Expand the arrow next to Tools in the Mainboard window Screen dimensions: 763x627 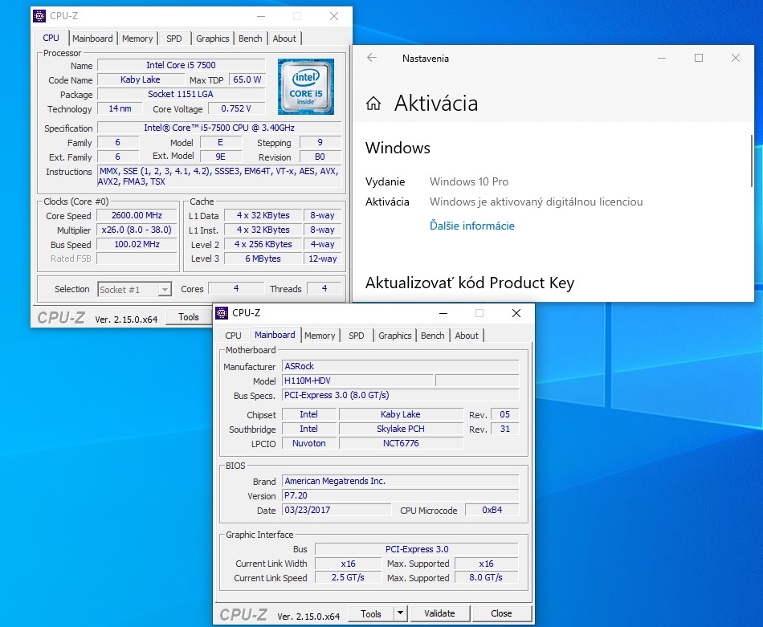point(401,613)
